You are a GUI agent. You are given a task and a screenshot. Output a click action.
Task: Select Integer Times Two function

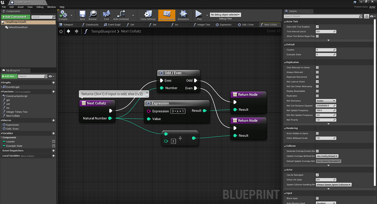17,112
